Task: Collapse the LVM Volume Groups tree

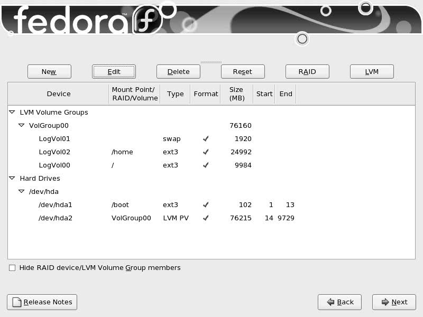Action: coord(12,112)
